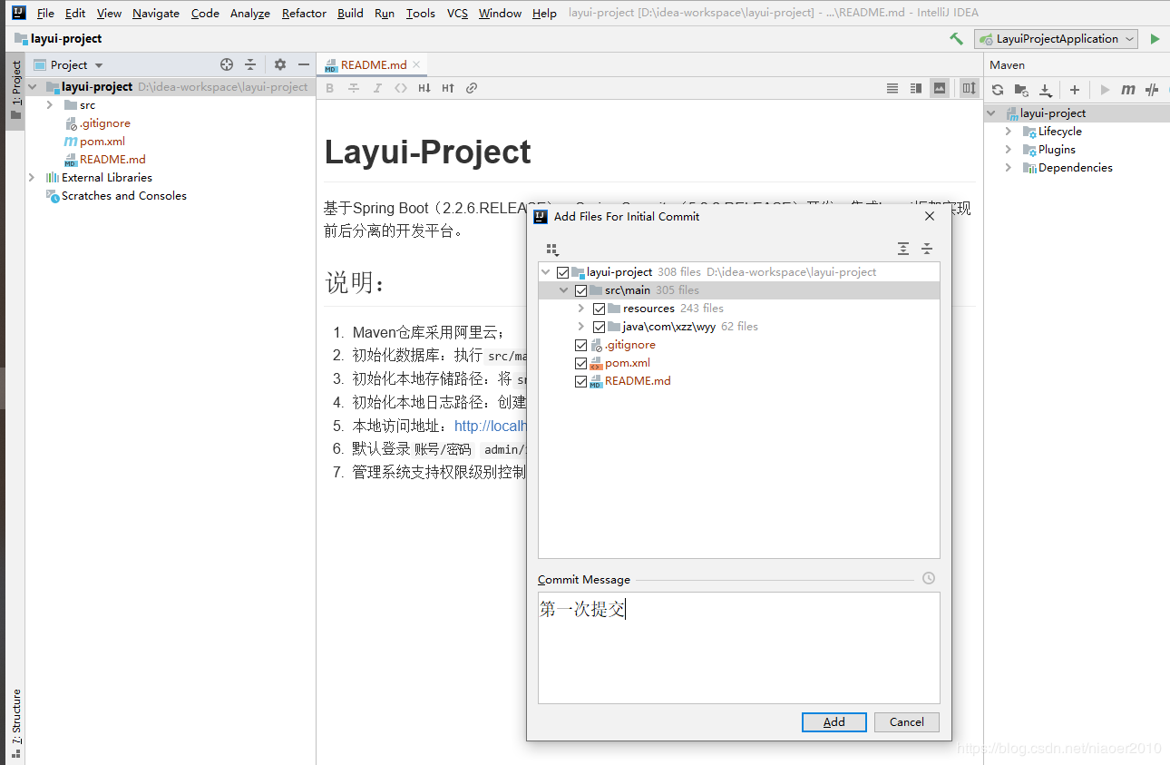This screenshot has height=765, width=1170.
Task: Uncheck the pom.xml checkbox in dialog
Action: click(x=581, y=363)
